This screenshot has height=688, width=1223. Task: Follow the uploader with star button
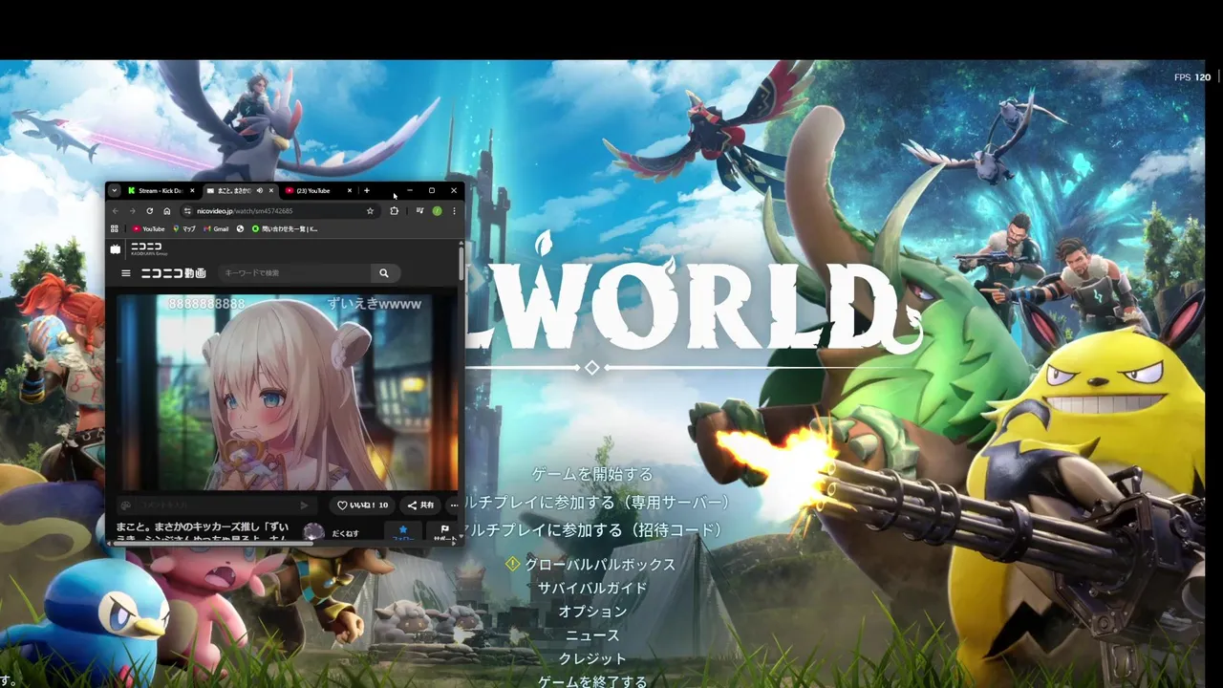tap(402, 532)
